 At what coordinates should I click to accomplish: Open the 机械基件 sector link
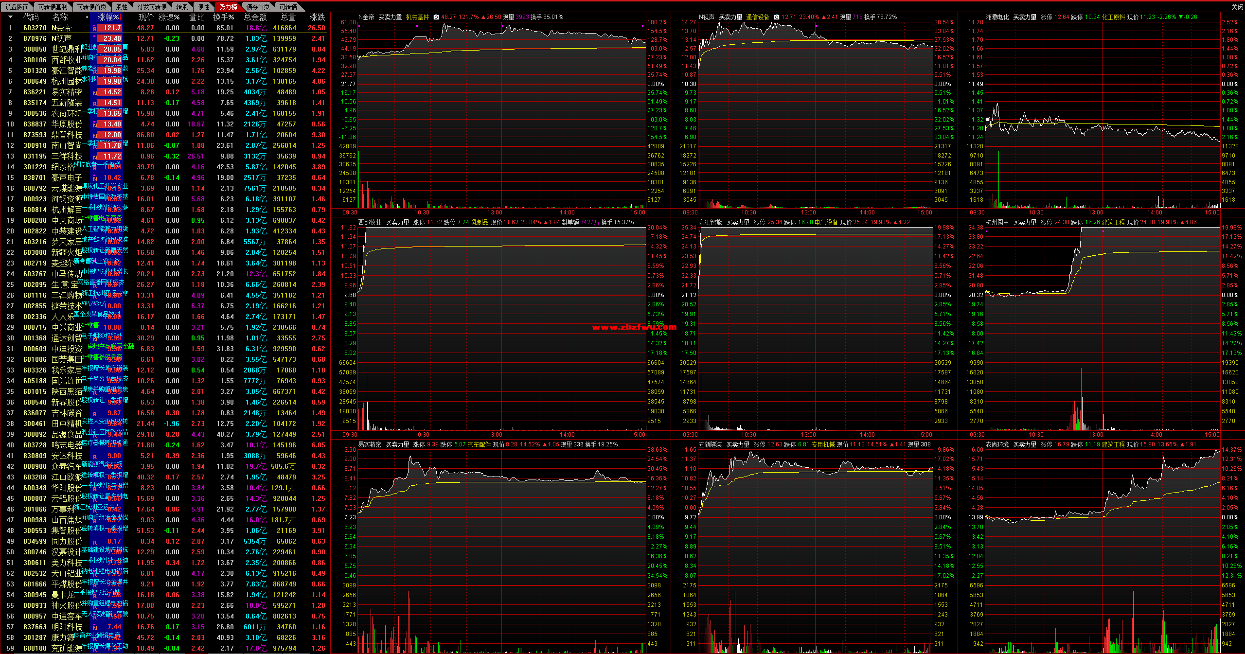(417, 17)
